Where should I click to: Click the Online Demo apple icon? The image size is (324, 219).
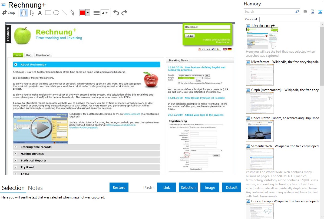(151, 80)
